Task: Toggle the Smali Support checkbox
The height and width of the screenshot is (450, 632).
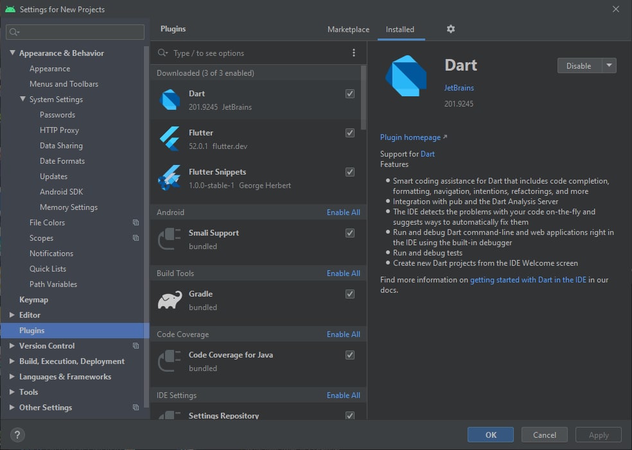Action: (x=350, y=233)
